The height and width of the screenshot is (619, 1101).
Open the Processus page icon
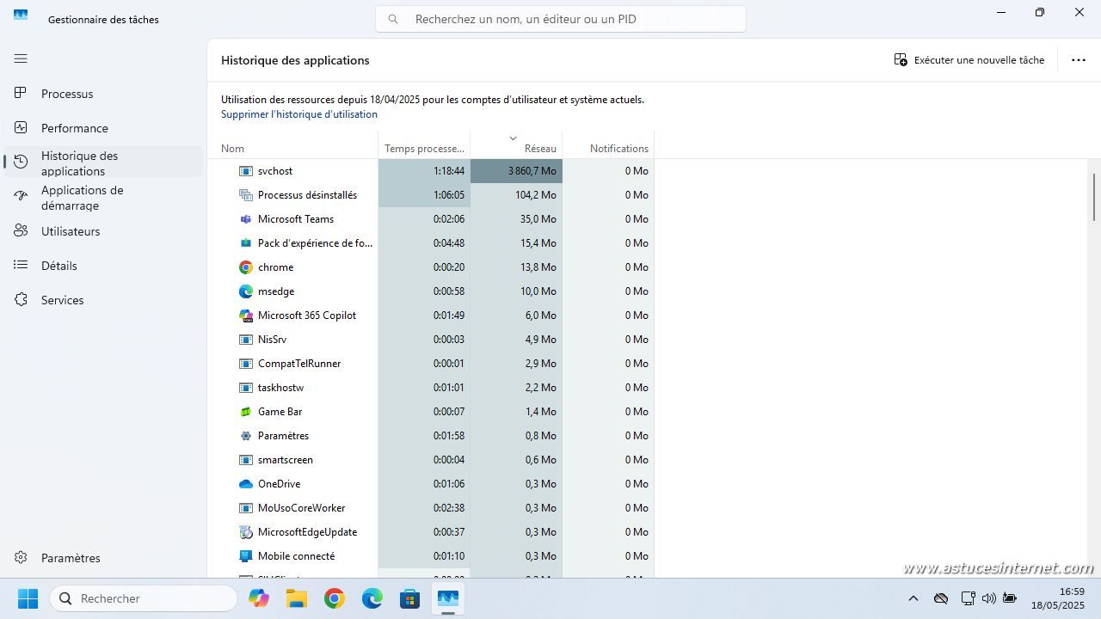pyautogui.click(x=21, y=93)
